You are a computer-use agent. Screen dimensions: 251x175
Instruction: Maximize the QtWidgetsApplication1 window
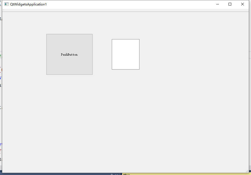[x=230, y=4]
